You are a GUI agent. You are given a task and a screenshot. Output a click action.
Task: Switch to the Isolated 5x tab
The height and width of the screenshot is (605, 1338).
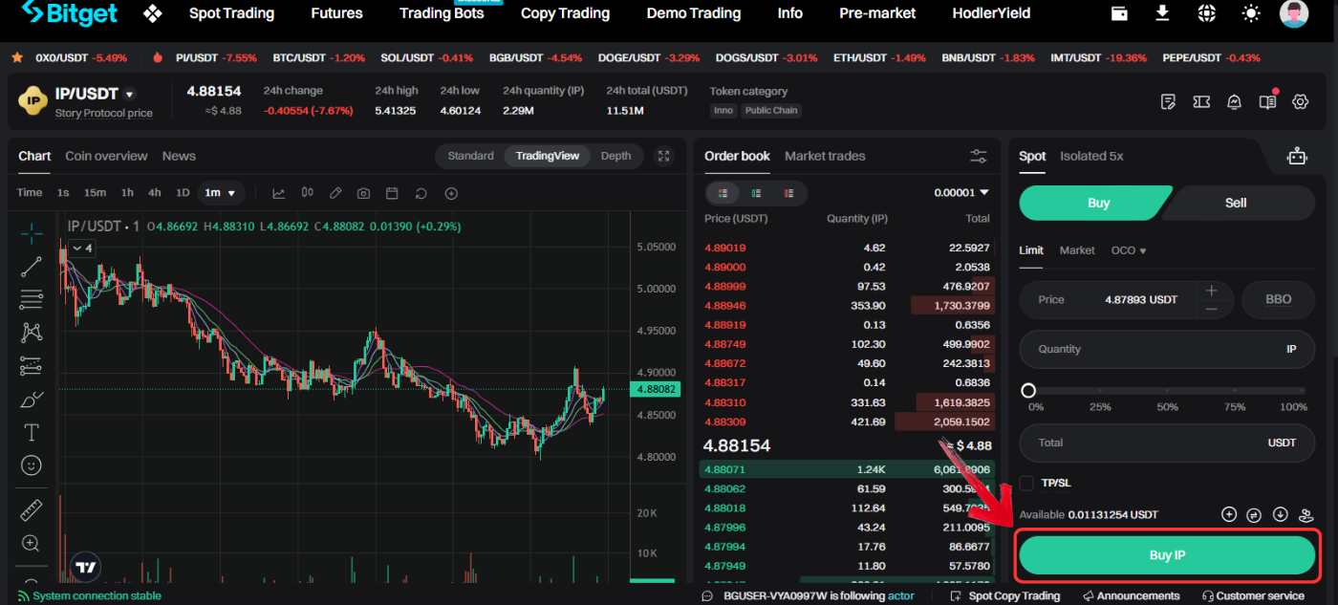coord(1091,156)
